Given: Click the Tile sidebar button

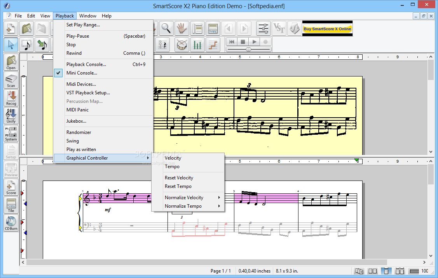Looking at the screenshot, I should (11, 205).
